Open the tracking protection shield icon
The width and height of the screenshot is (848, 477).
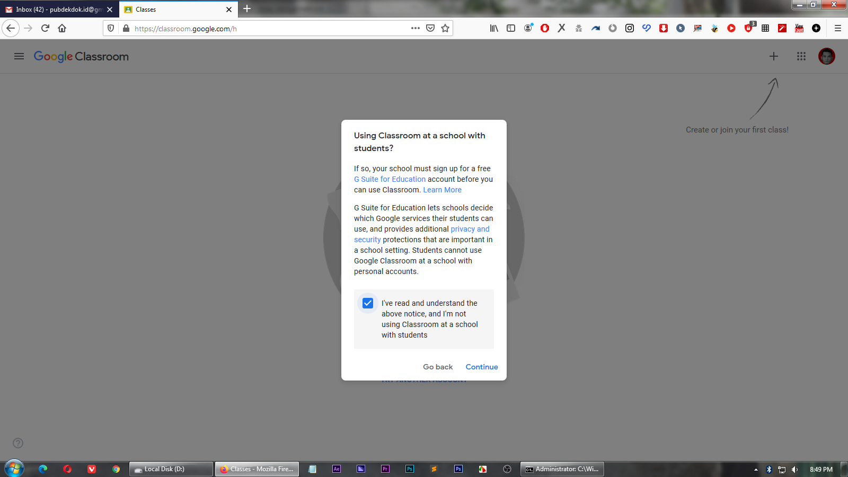(x=111, y=28)
